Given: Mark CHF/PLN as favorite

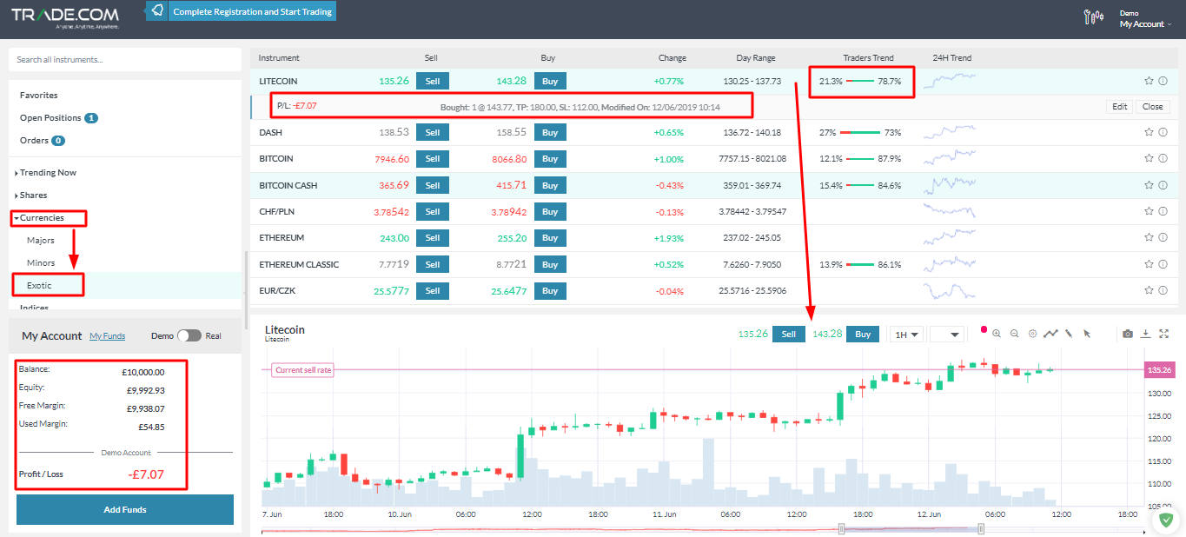Looking at the screenshot, I should click(x=1149, y=211).
